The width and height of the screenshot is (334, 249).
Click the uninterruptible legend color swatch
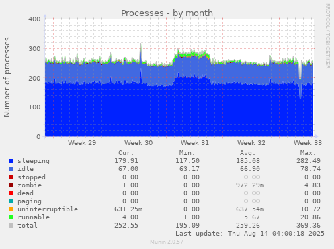(11, 209)
